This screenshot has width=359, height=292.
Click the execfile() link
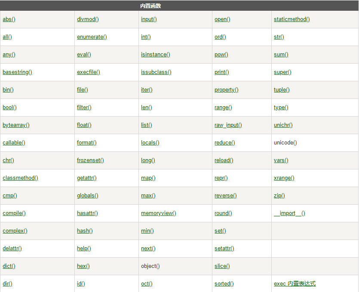[x=89, y=72]
